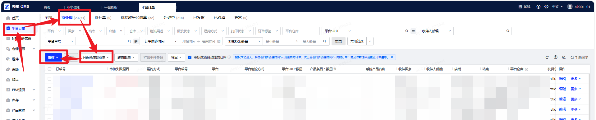Click the 重置 button
Viewport: 596px width, 120px height.
point(338,41)
